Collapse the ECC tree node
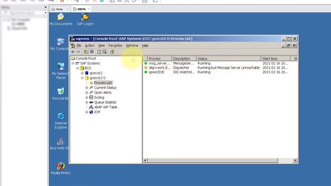 point(78,68)
